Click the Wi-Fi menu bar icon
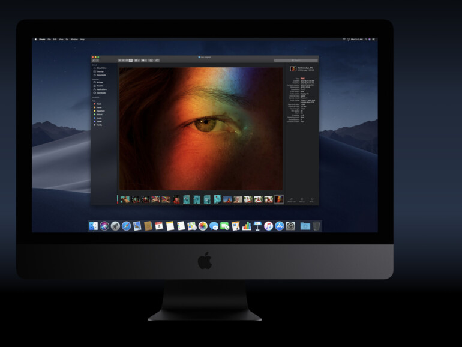Screen dimensions: 462x347 pos(344,39)
